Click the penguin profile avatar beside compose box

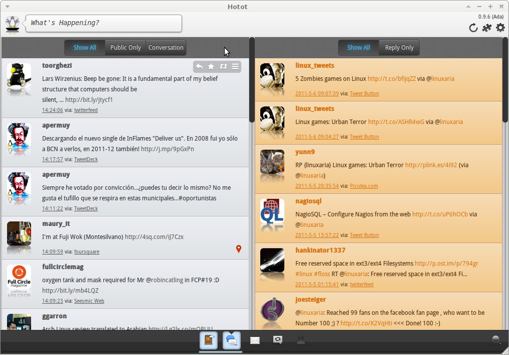click(x=13, y=24)
